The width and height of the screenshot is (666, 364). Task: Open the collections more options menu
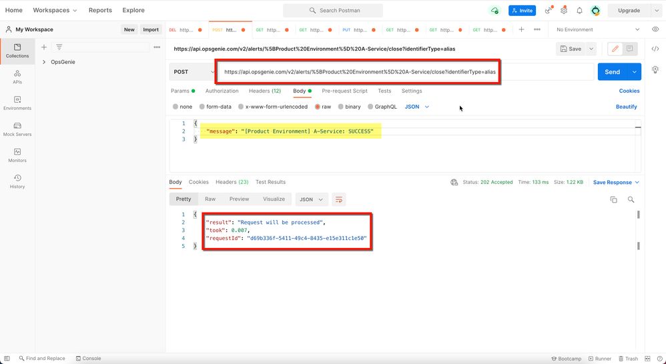157,47
